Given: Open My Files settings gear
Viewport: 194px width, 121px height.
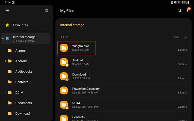Looking at the screenshot, I should pyautogui.click(x=47, y=10).
